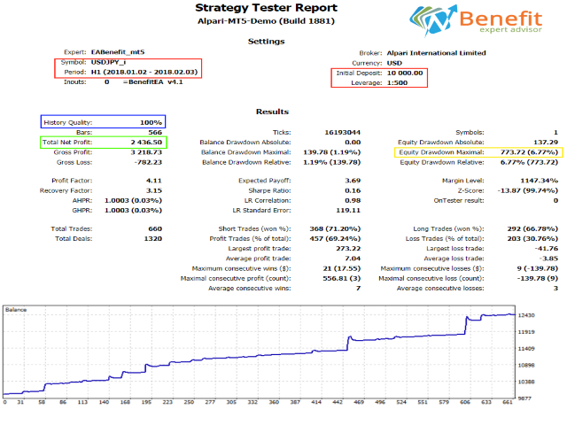Click the Balance chart label

(x=16, y=310)
